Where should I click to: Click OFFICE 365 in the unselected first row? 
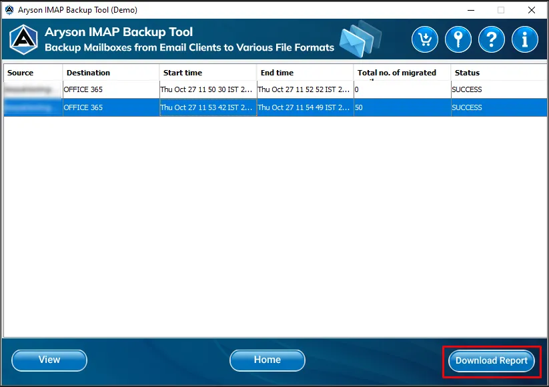click(111, 89)
